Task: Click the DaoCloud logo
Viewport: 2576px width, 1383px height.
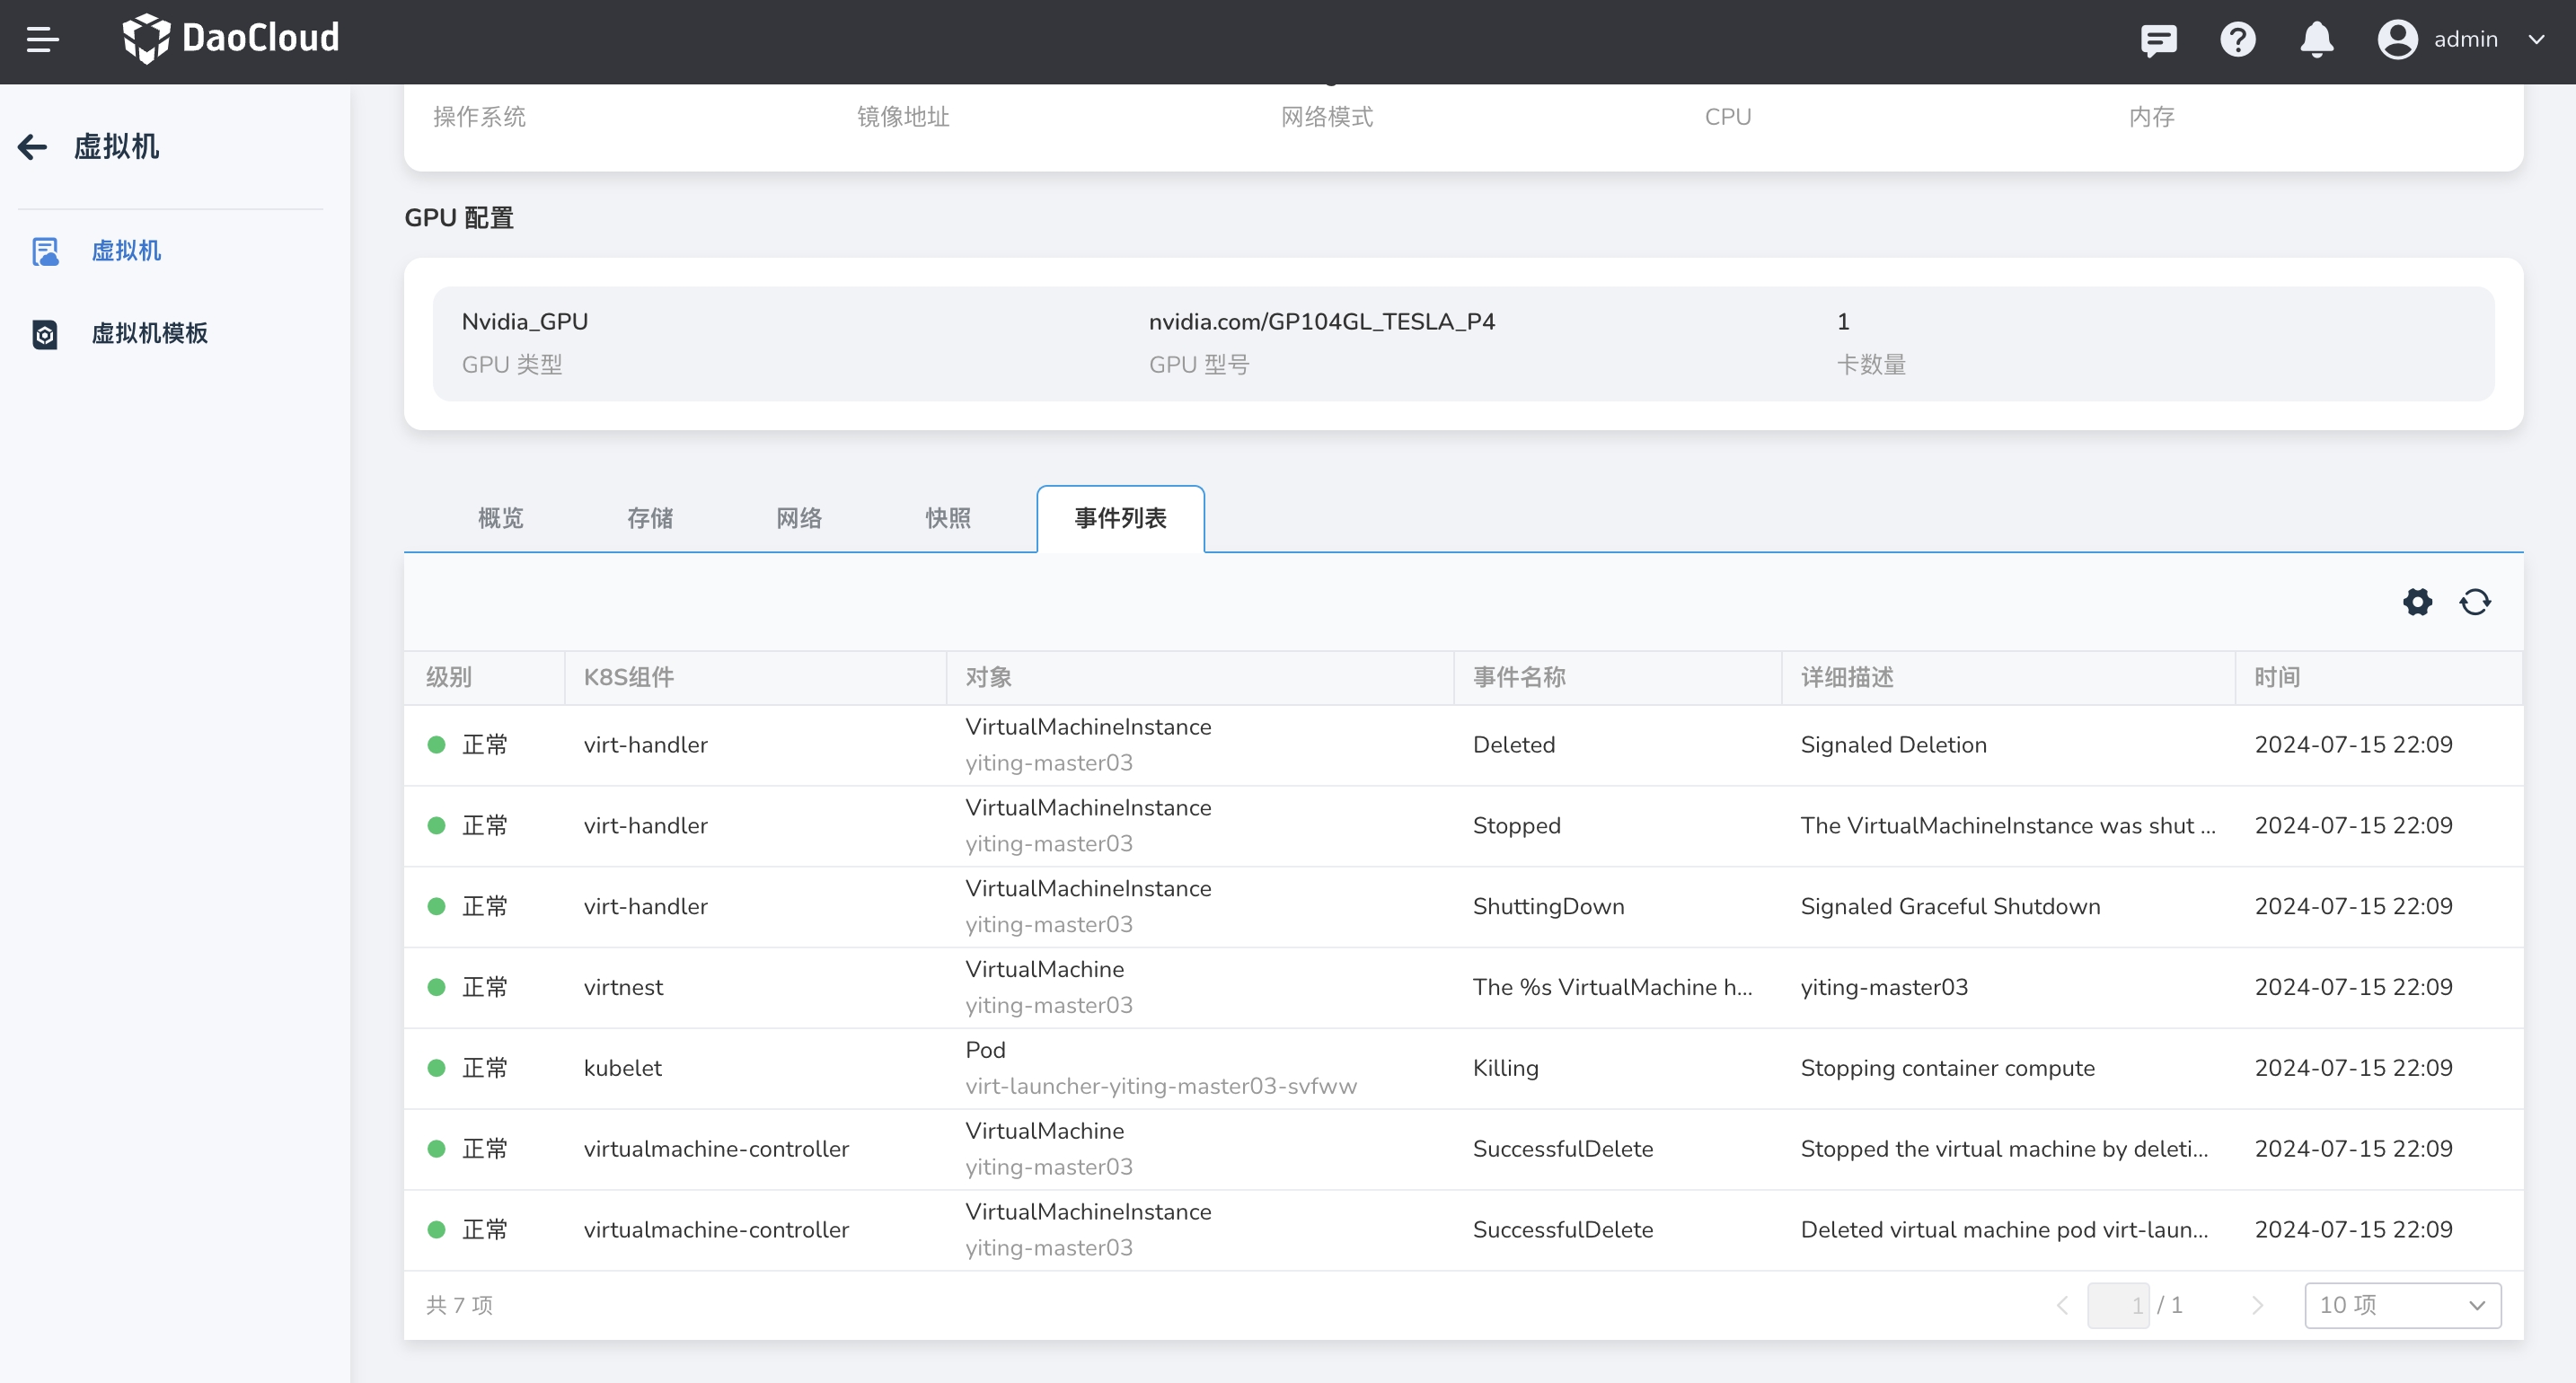Action: click(231, 39)
